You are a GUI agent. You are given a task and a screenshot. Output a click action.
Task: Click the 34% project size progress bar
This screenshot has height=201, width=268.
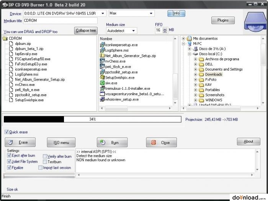[93, 119]
